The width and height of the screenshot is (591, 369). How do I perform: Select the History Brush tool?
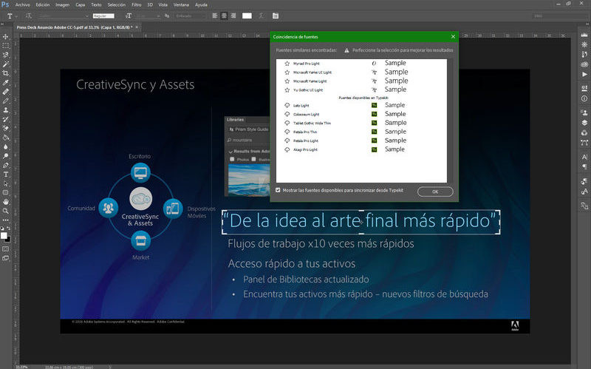6,119
